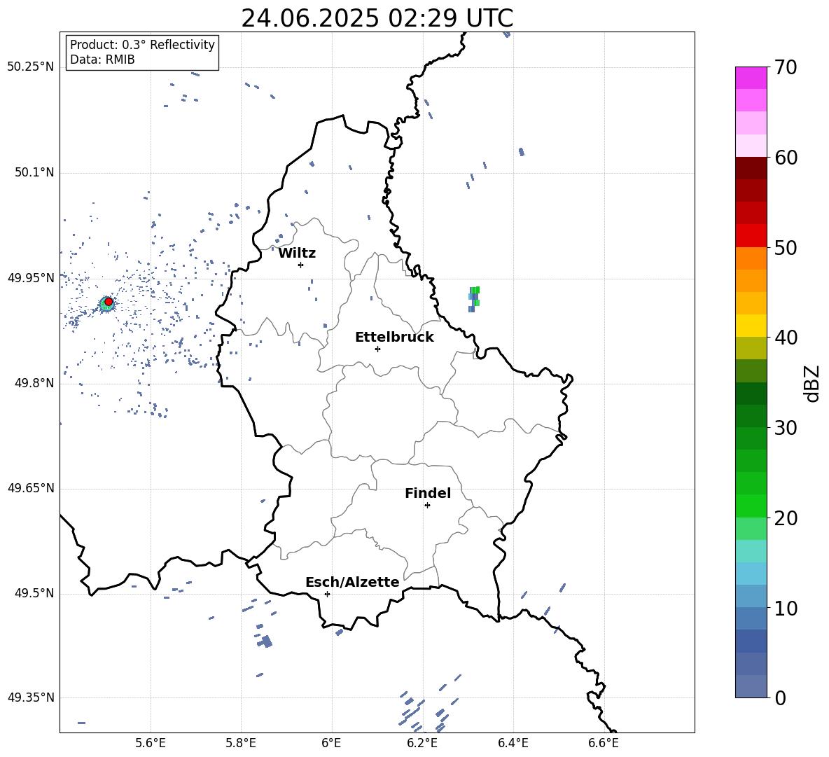Click the 30 label on the colorbar
This screenshot has width=829, height=757.
click(x=785, y=428)
